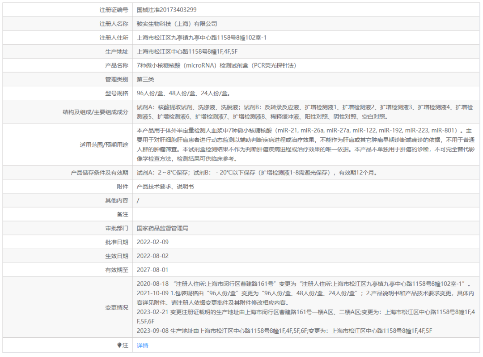Click the product name containing microRNA
Image resolution: width=483 pixels, height=357 pixels.
(x=216, y=65)
